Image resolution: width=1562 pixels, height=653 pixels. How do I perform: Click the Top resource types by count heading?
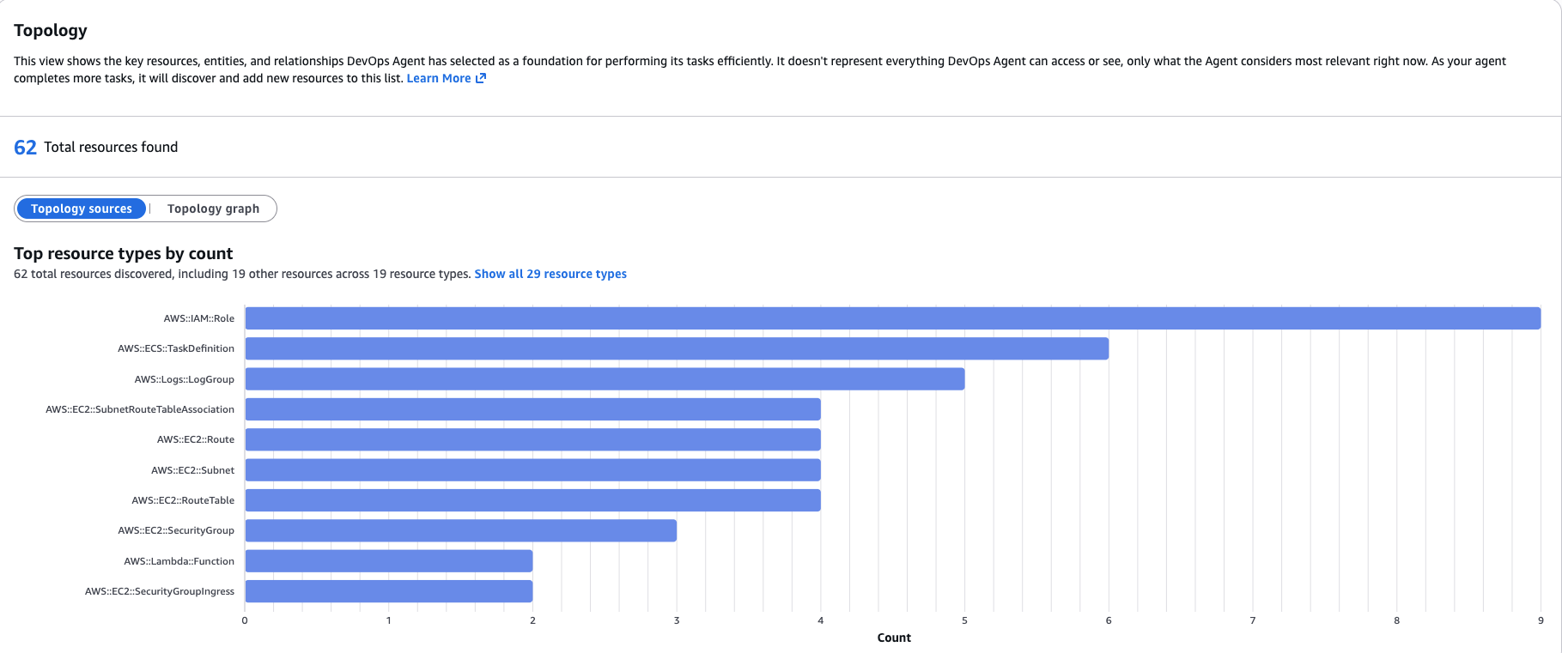click(x=123, y=253)
